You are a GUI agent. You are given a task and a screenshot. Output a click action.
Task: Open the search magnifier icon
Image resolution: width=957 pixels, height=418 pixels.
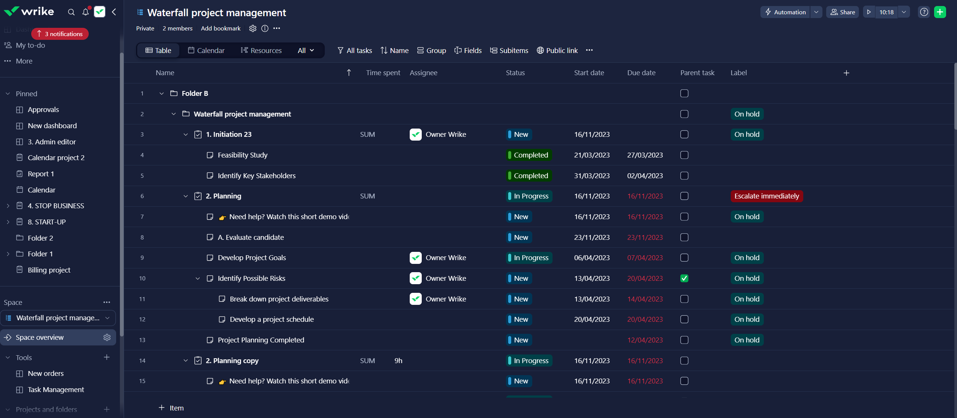(x=71, y=12)
